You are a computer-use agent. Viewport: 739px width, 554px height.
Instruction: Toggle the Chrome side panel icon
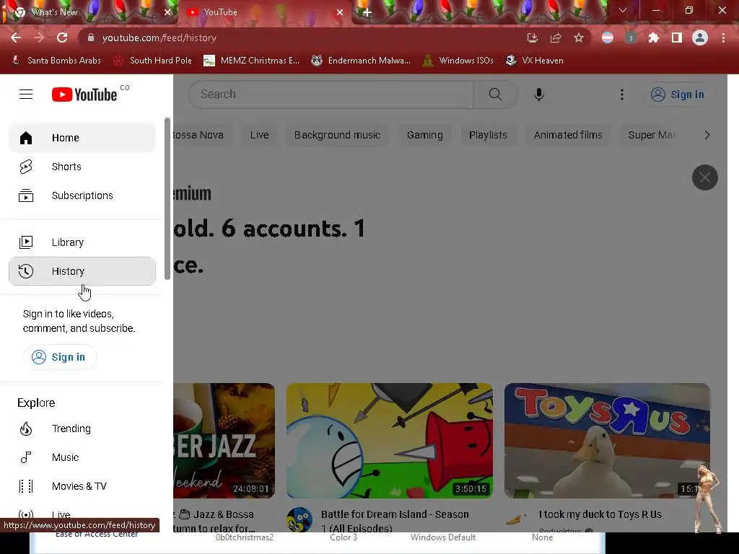(x=677, y=38)
